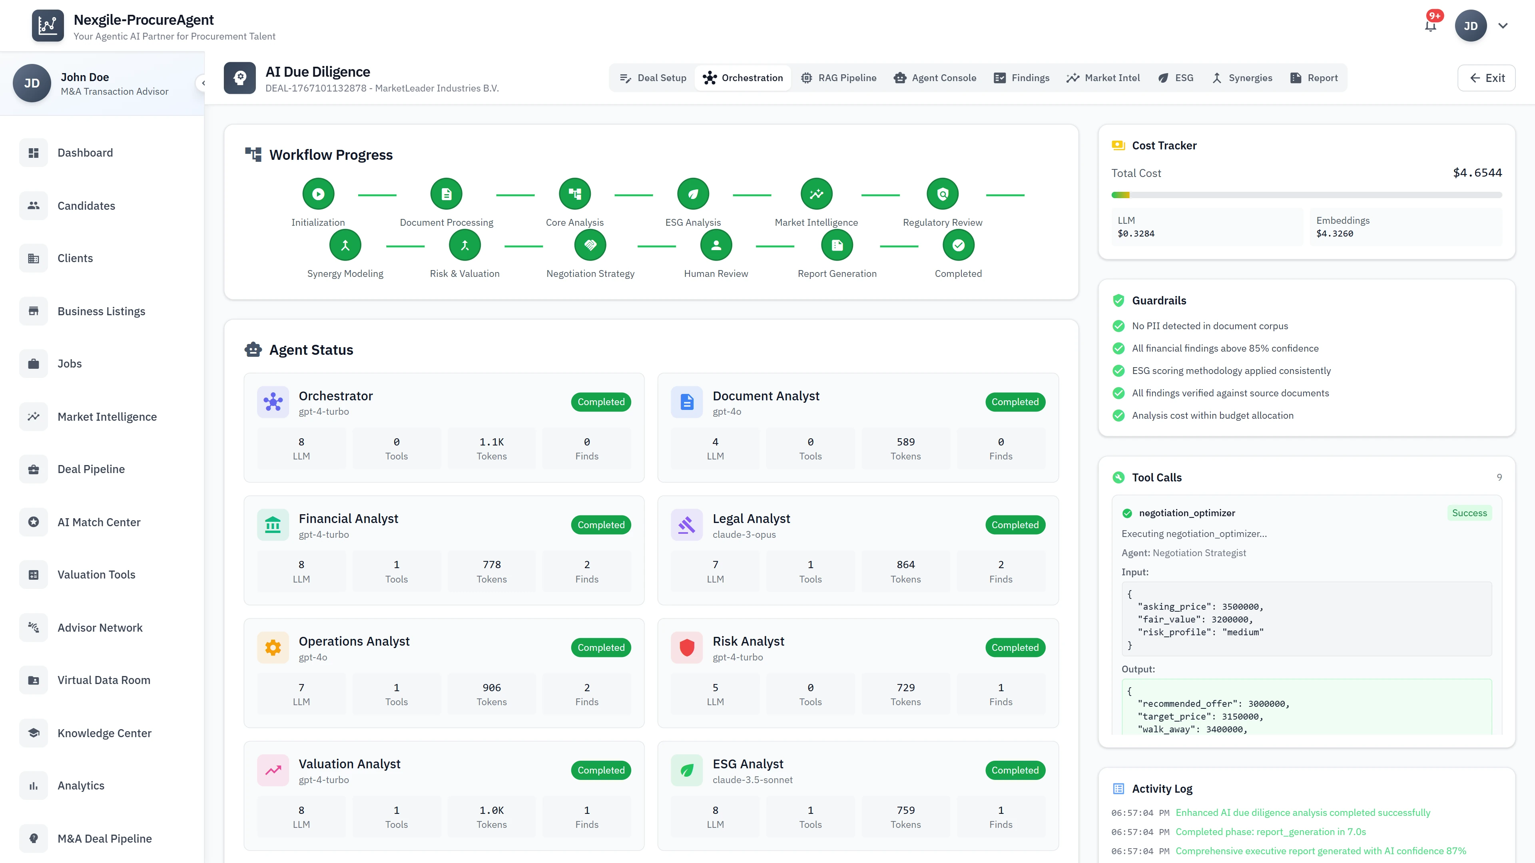Collapse the left sidebar using the chevron

[x=203, y=84]
